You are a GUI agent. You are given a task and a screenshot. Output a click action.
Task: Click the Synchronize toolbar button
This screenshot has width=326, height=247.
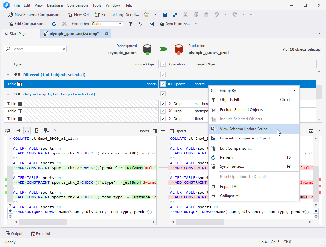pos(175,24)
